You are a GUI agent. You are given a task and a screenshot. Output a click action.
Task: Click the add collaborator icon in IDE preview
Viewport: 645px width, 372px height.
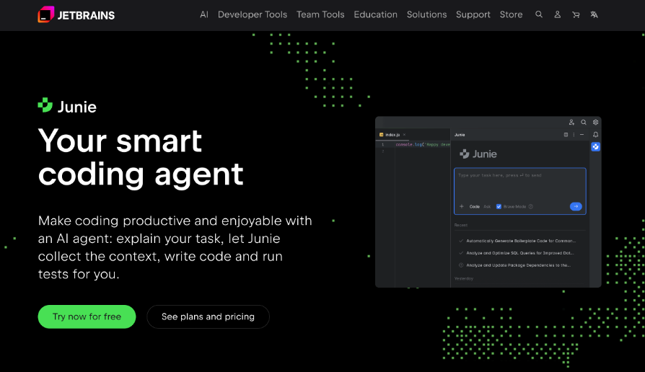point(571,122)
